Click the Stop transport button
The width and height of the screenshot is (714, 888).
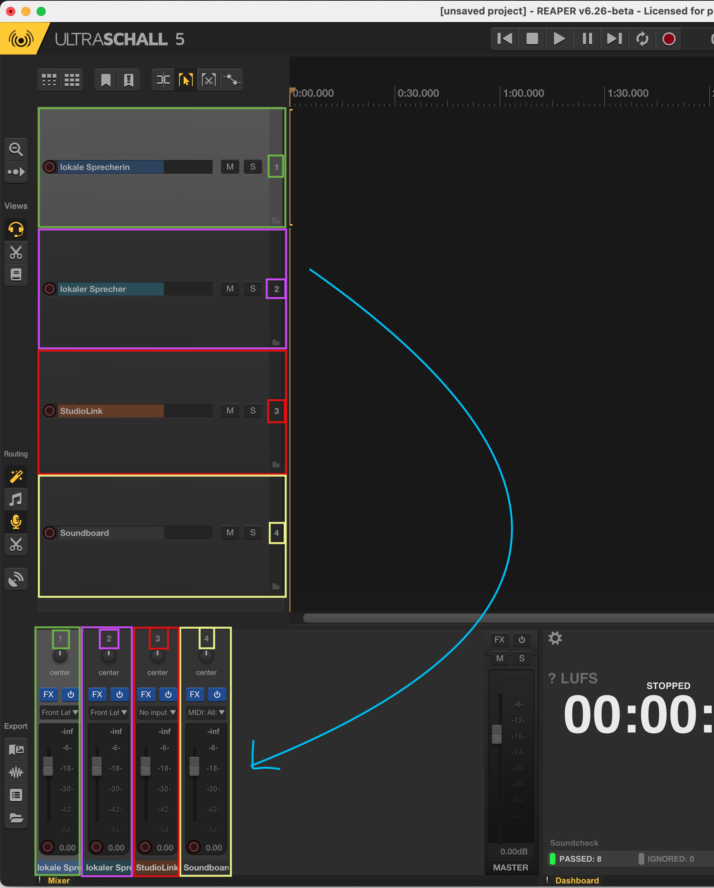pos(532,39)
